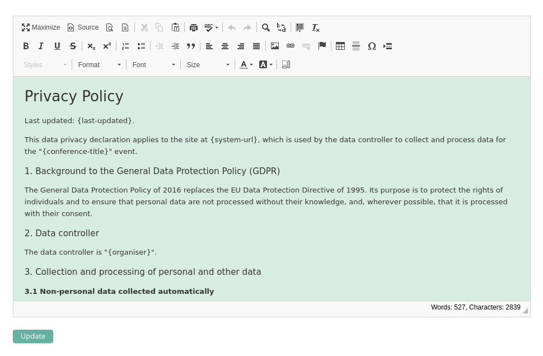Open the Format dropdown
The image size is (543, 356).
(x=100, y=65)
